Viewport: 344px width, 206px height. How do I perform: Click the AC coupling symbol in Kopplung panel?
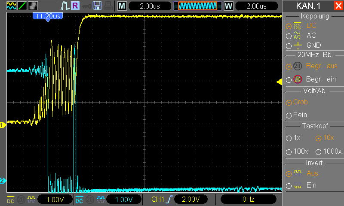click(297, 36)
